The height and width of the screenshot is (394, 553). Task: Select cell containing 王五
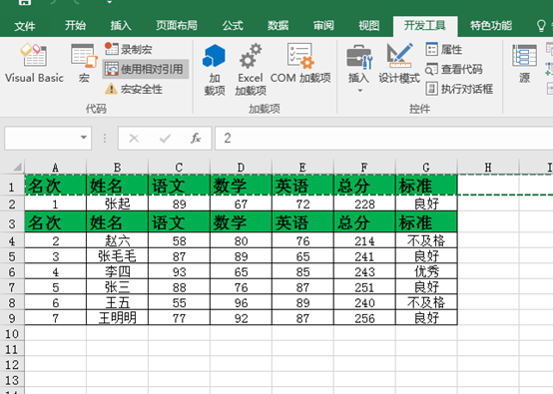pos(117,302)
